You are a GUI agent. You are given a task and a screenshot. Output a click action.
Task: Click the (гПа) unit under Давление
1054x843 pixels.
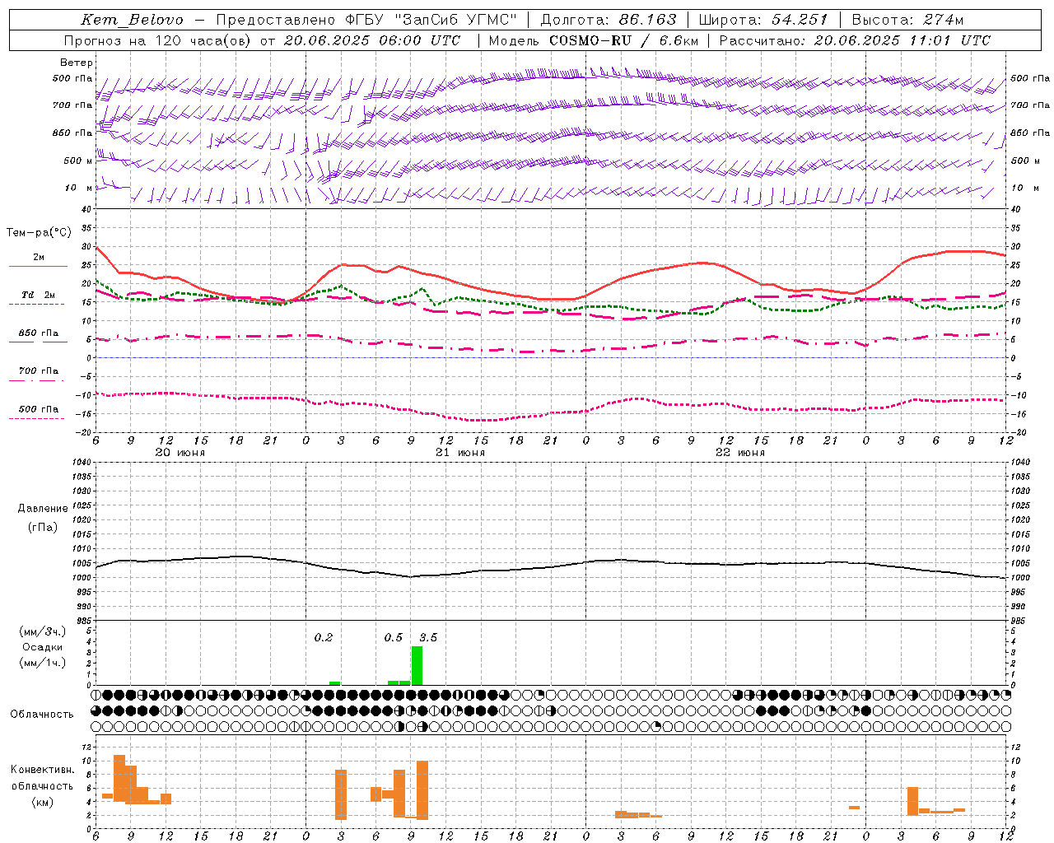pyautogui.click(x=43, y=528)
